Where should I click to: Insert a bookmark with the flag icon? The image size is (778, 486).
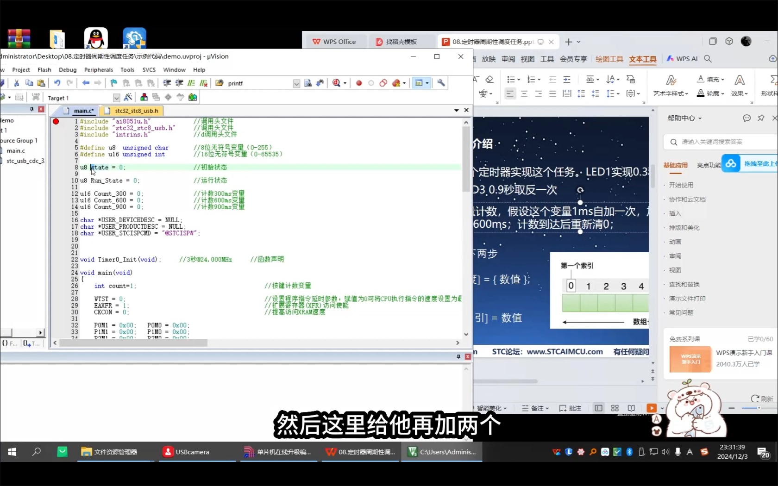[114, 83]
